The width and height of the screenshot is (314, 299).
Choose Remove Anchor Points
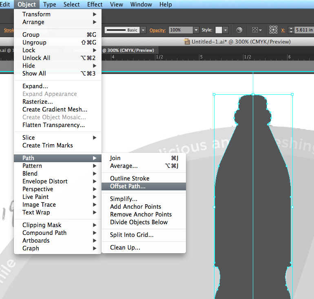(144, 214)
